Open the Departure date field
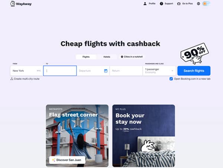This screenshot has width=223, height=168. pyautogui.click(x=93, y=71)
